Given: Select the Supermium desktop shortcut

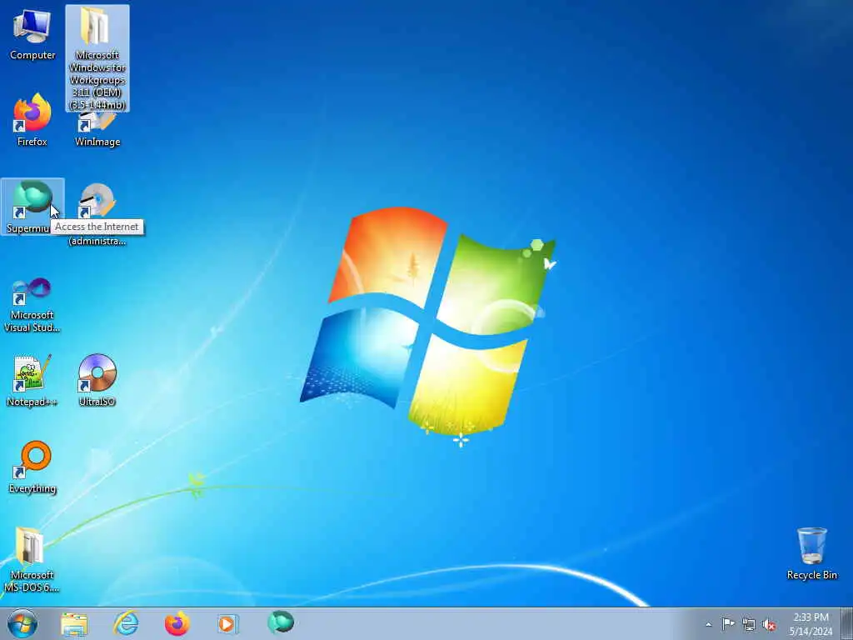Looking at the screenshot, I should click(32, 207).
